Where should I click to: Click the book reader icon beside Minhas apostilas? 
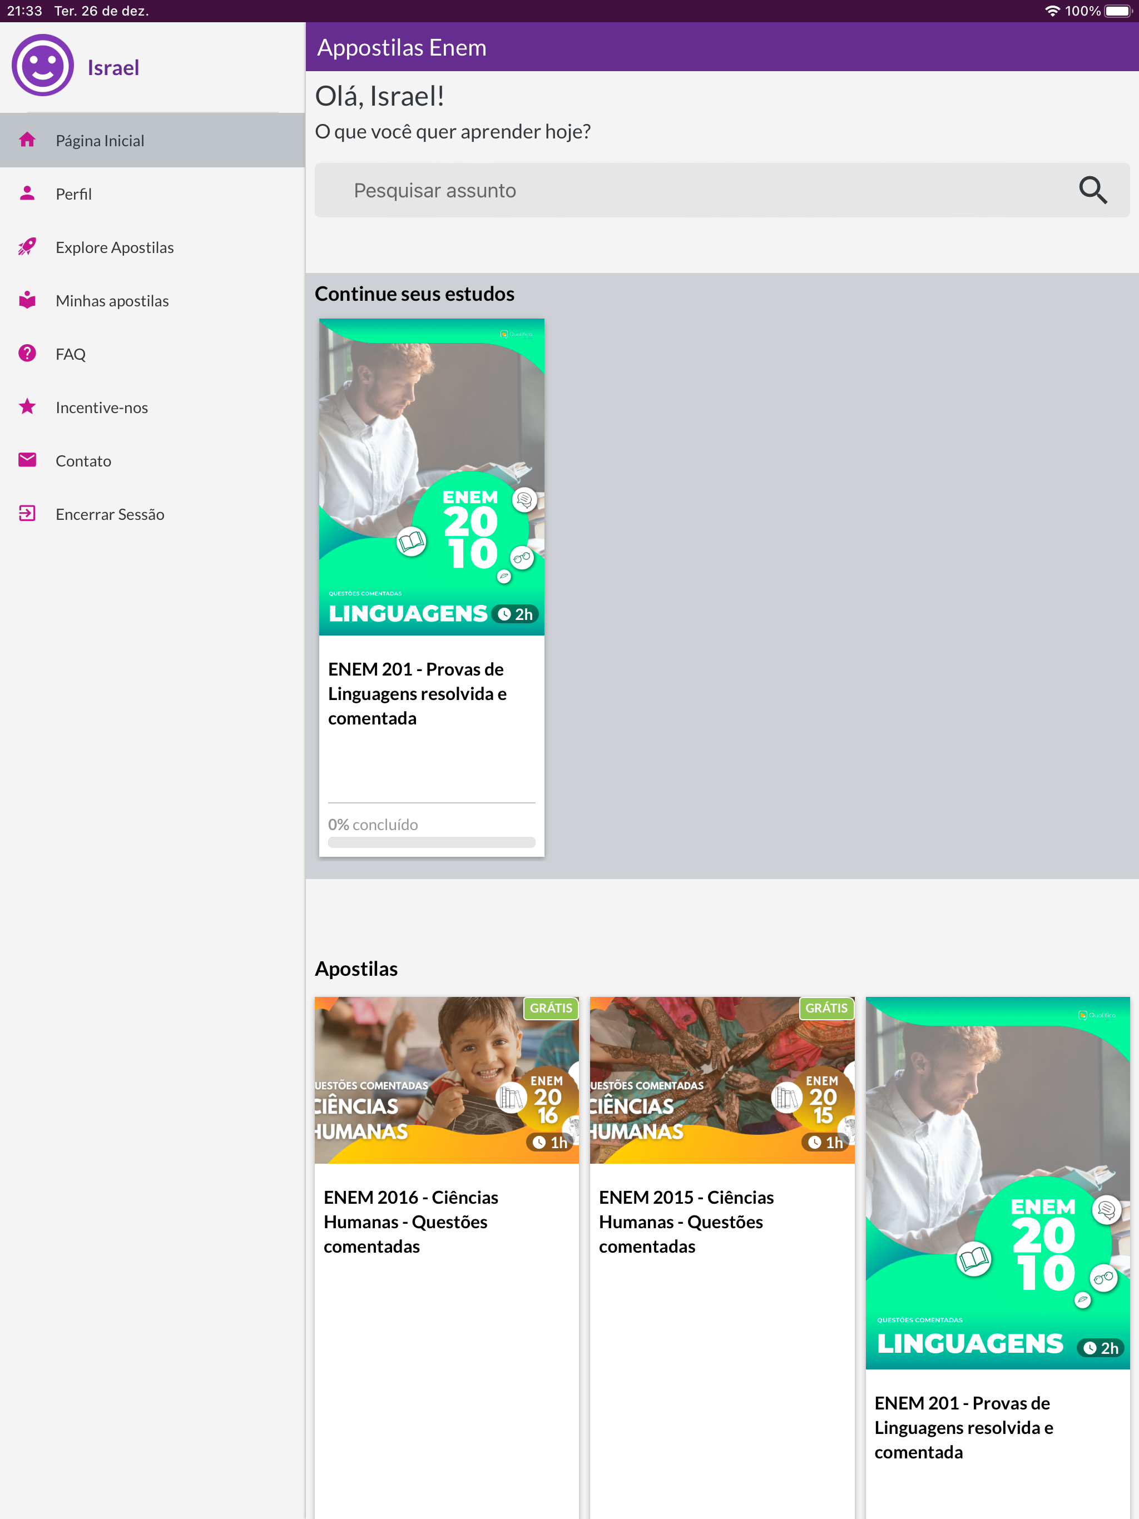point(27,300)
